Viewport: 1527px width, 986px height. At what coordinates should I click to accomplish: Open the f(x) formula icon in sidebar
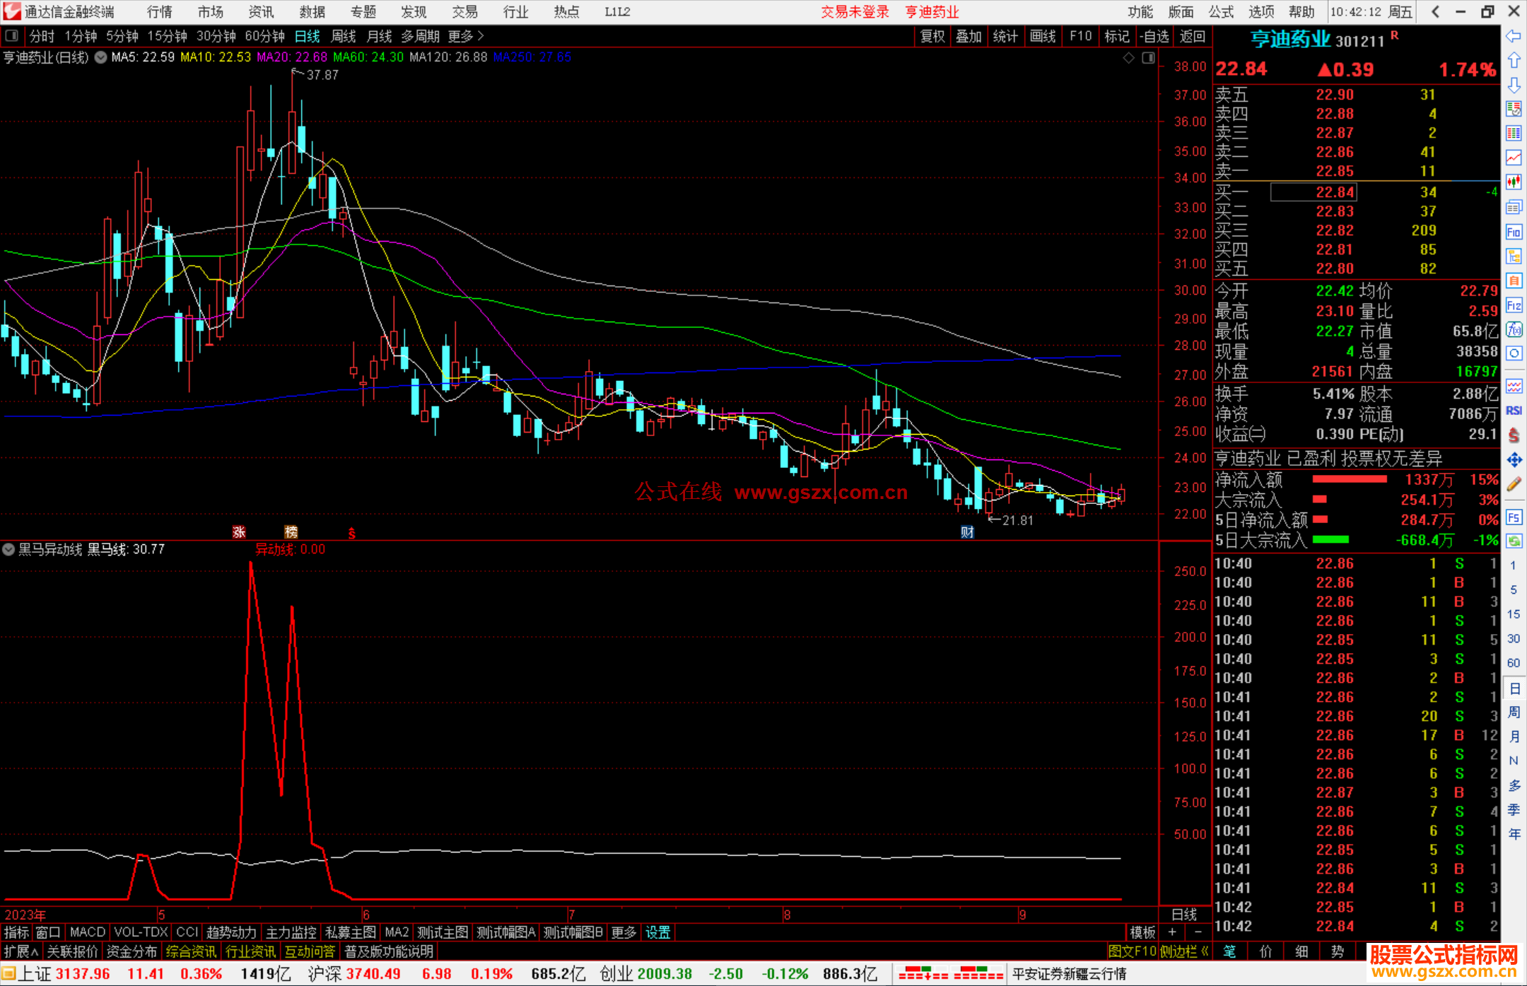point(1514,329)
